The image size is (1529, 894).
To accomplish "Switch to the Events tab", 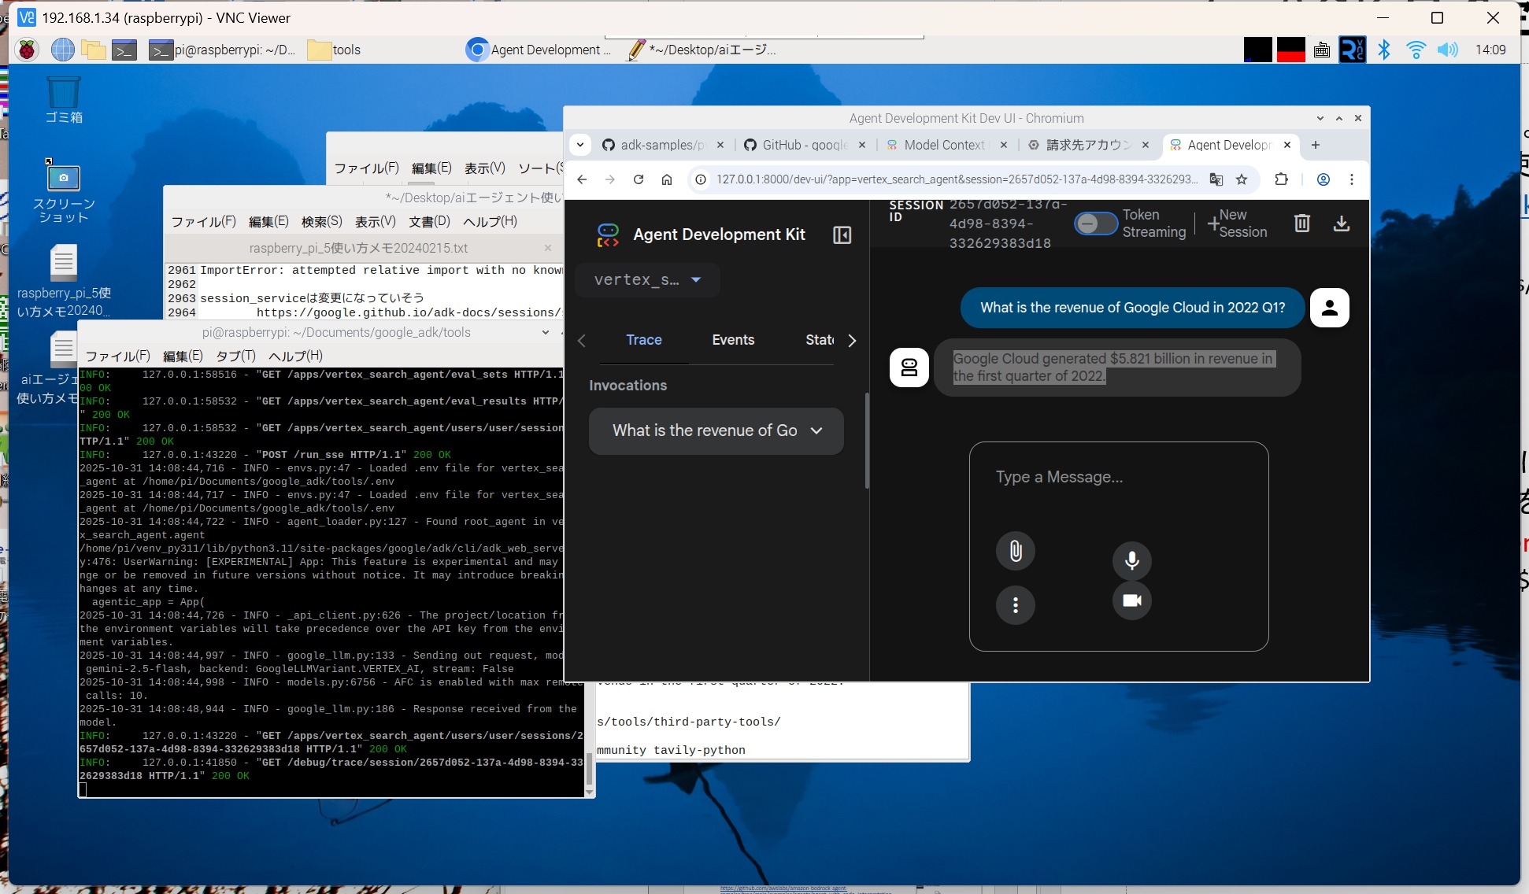I will (x=733, y=340).
